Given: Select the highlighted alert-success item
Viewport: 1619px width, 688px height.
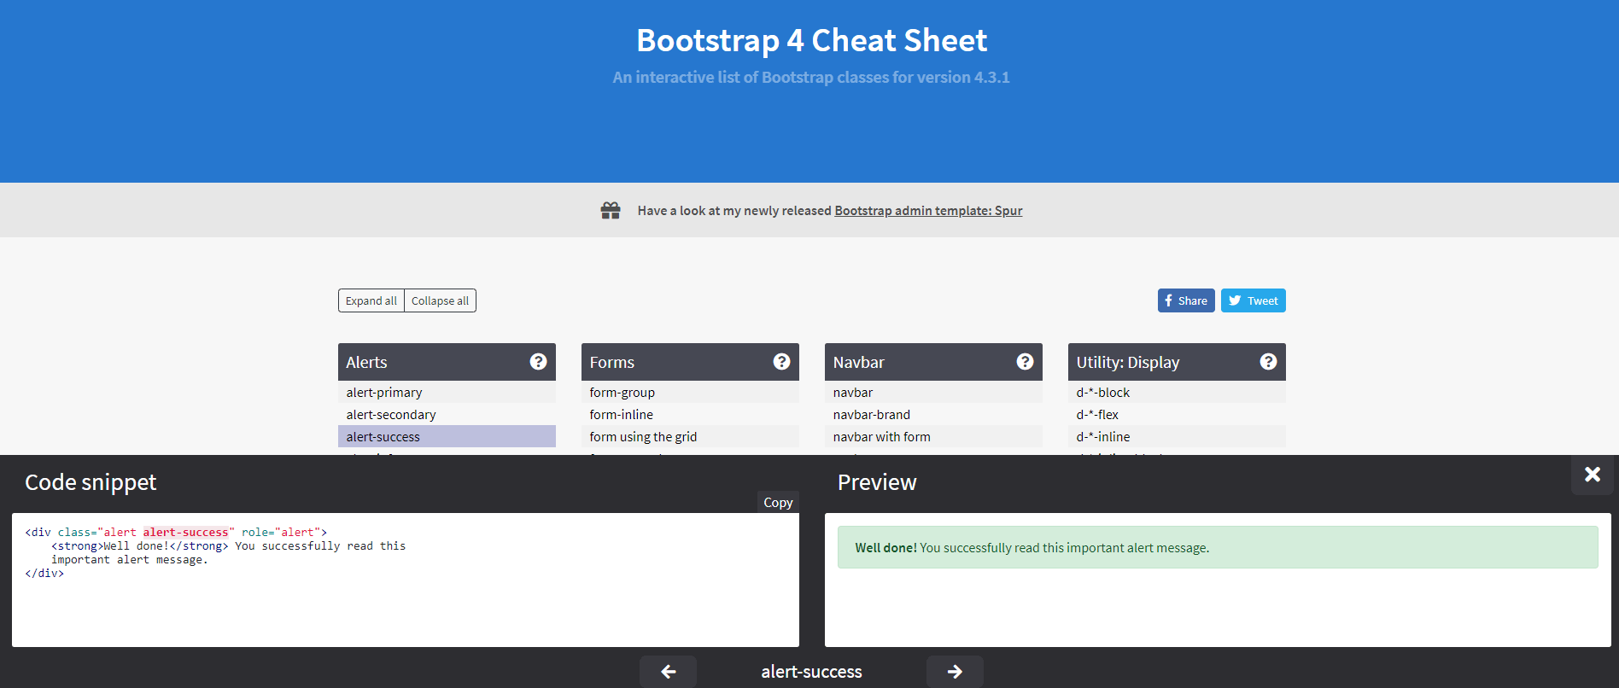Looking at the screenshot, I should [447, 436].
